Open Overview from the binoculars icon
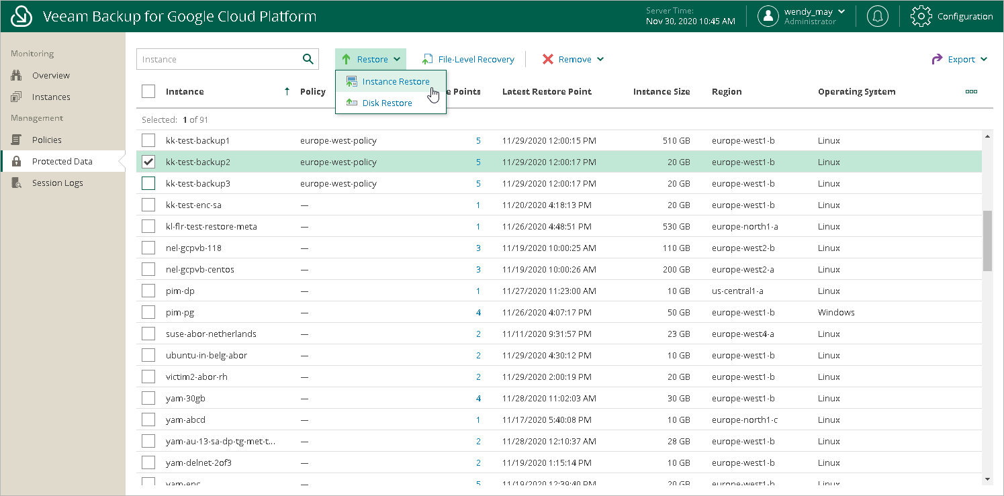 (x=17, y=76)
